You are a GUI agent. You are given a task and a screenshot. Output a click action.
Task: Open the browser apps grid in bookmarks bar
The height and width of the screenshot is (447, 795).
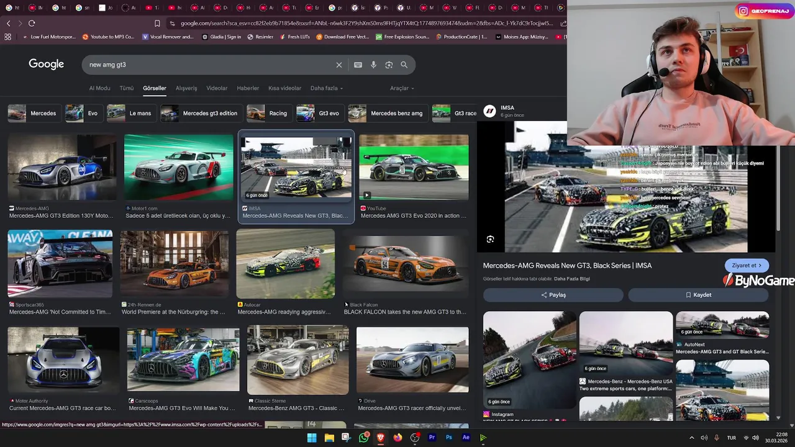tap(8, 37)
